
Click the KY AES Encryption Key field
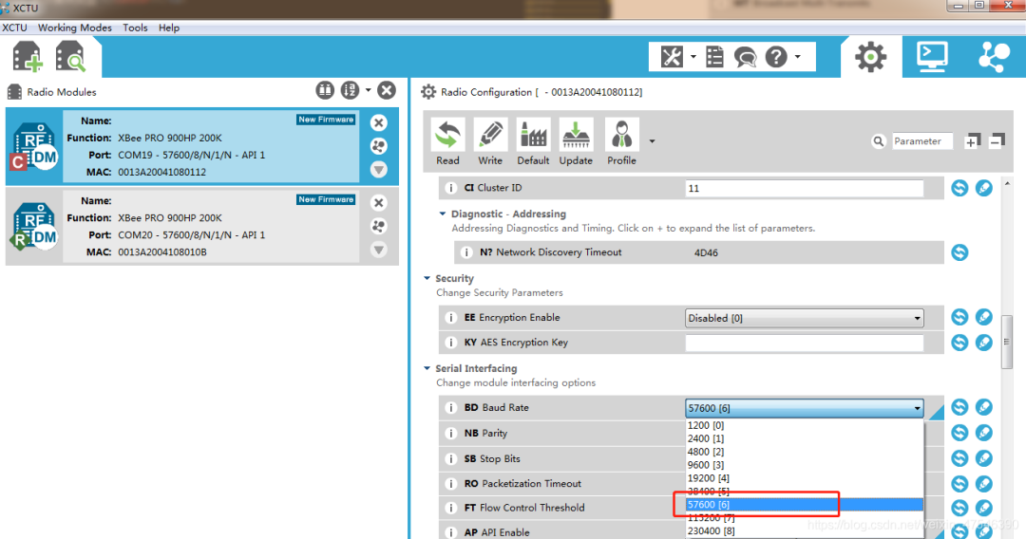click(805, 343)
